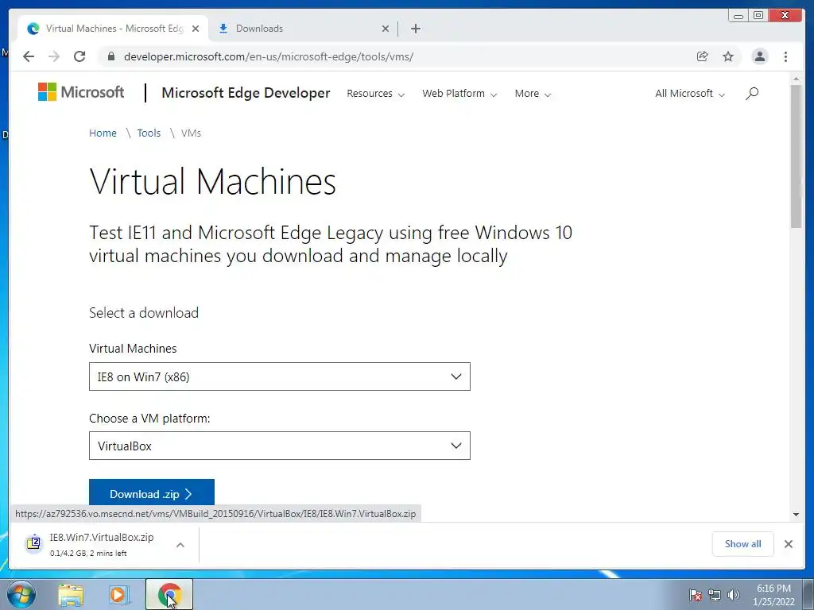Click the scrollbar down arrow

pyautogui.click(x=796, y=515)
